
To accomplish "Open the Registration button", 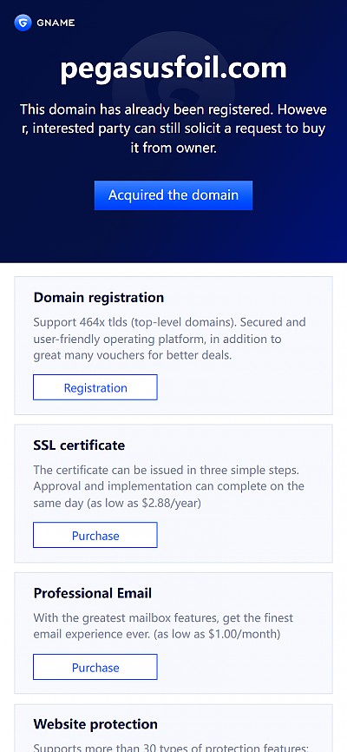I will 95,387.
